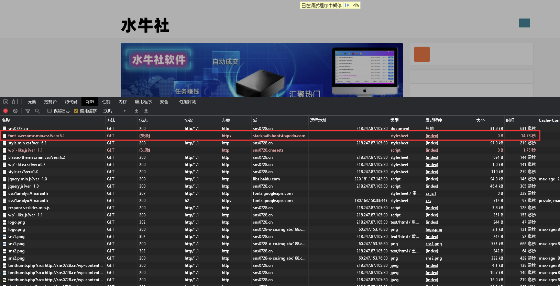This screenshot has height=286, width=560.
Task: Click initiator link logo.png
Action: [x=433, y=229]
